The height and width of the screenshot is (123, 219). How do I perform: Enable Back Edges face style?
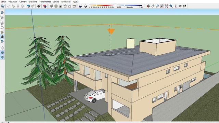[2, 17]
